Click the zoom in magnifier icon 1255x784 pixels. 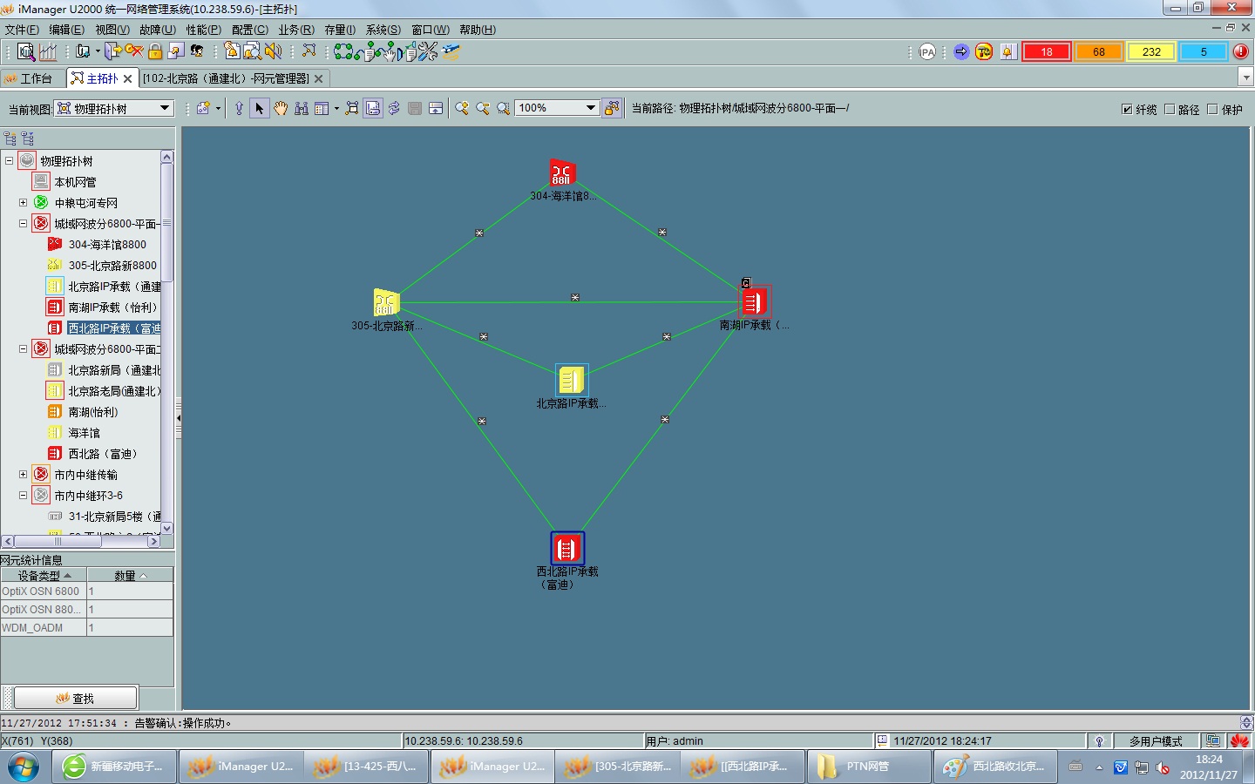(462, 108)
